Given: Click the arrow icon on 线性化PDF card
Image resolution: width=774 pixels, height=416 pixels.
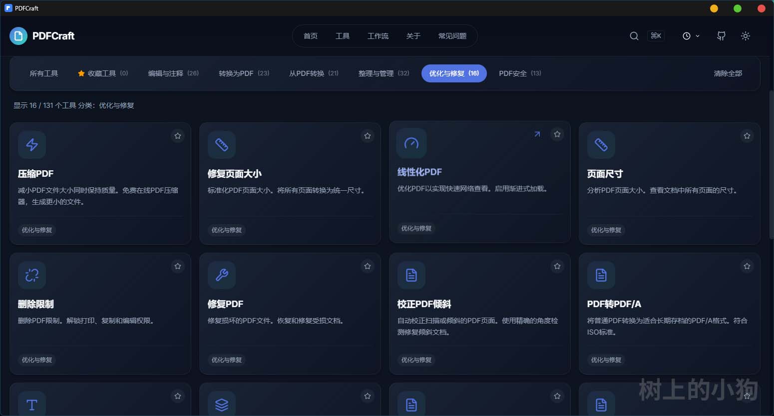Looking at the screenshot, I should click(x=537, y=134).
